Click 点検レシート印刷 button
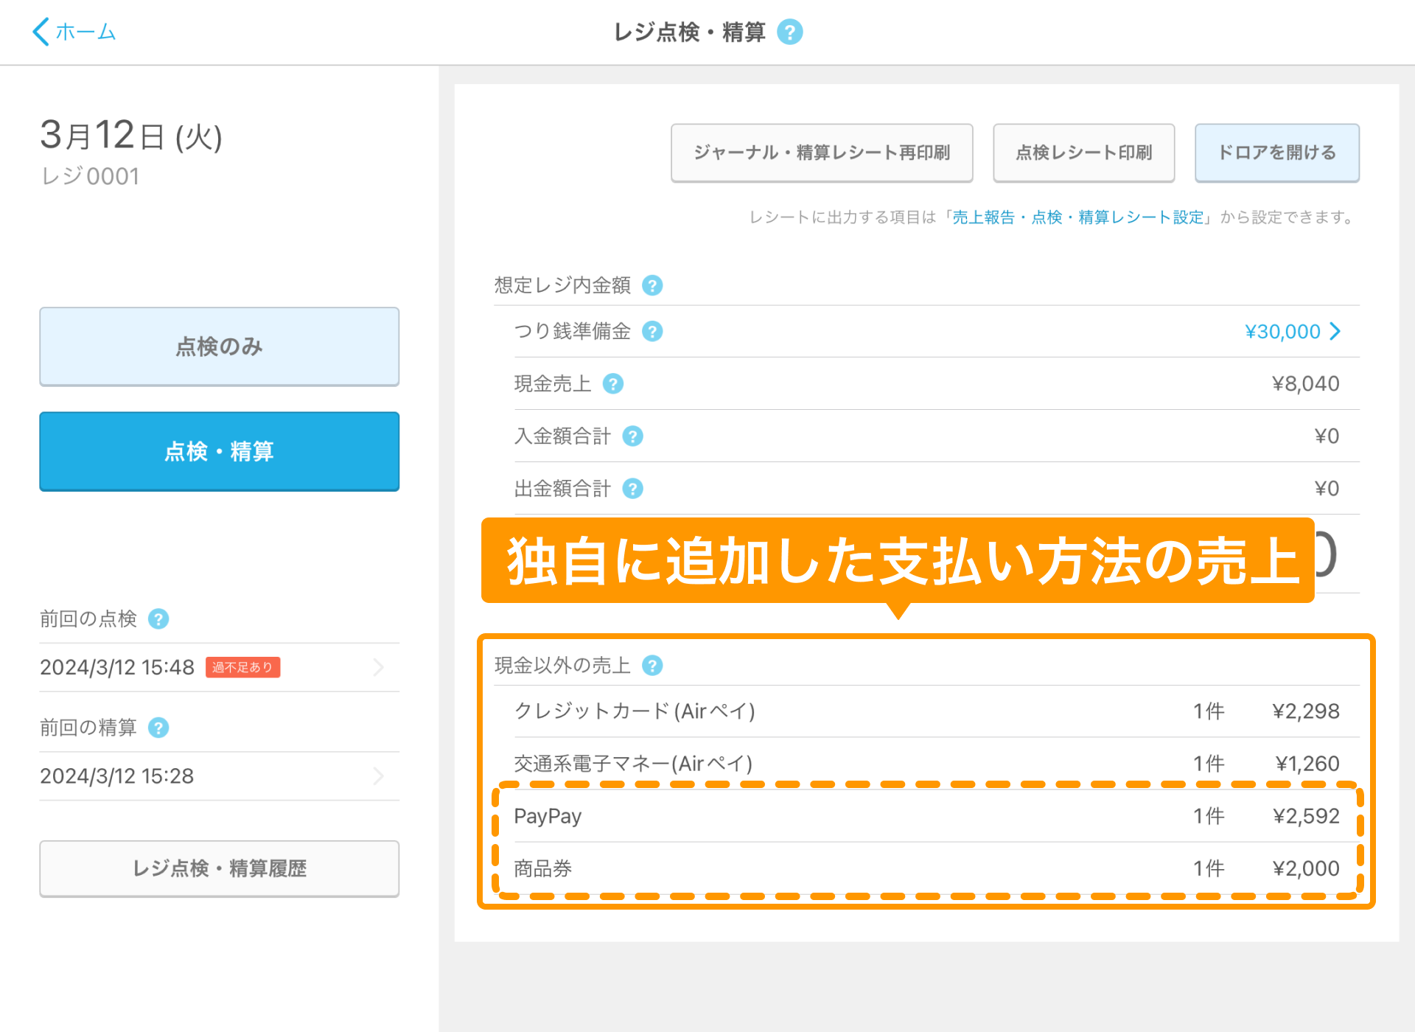 1083,153
